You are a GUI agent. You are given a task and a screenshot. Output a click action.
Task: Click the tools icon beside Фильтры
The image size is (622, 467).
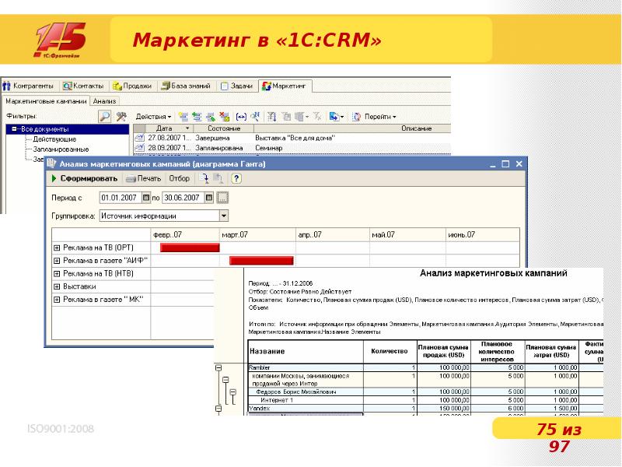[121, 116]
